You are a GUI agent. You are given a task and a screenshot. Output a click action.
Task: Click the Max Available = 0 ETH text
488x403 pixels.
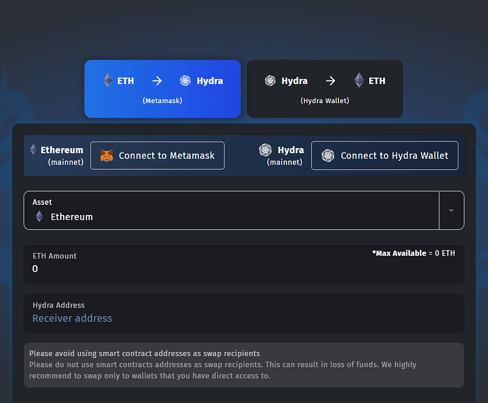pos(414,253)
